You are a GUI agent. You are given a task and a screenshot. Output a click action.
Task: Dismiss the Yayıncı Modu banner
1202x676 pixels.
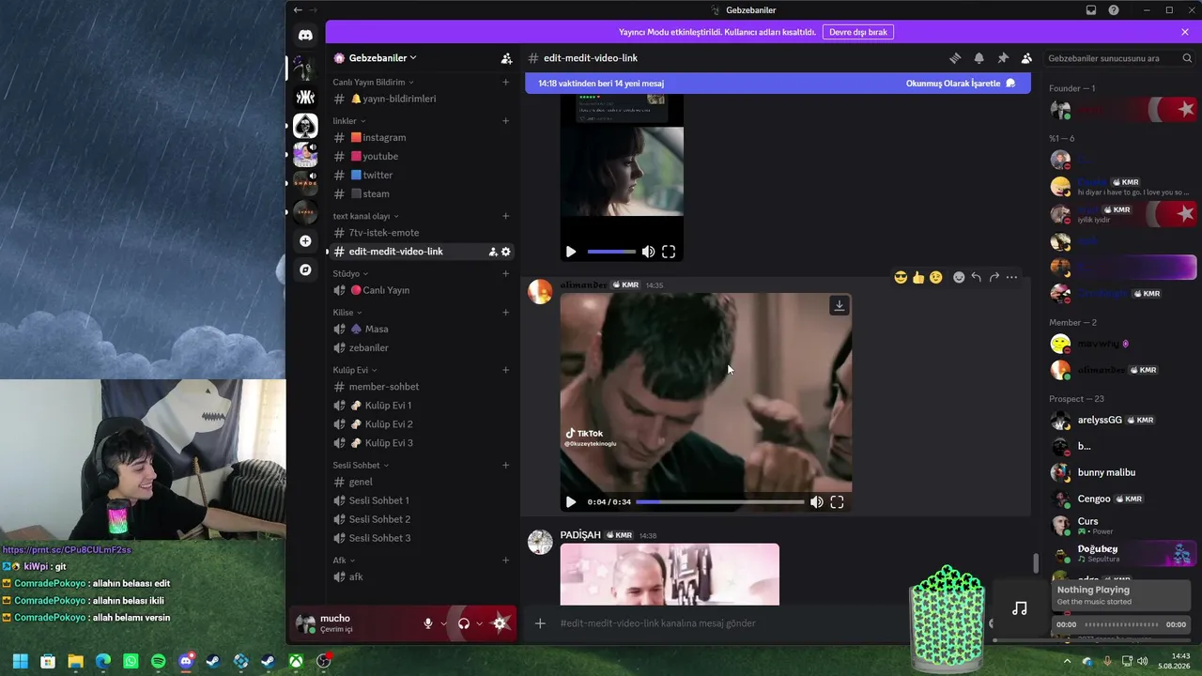(1185, 32)
